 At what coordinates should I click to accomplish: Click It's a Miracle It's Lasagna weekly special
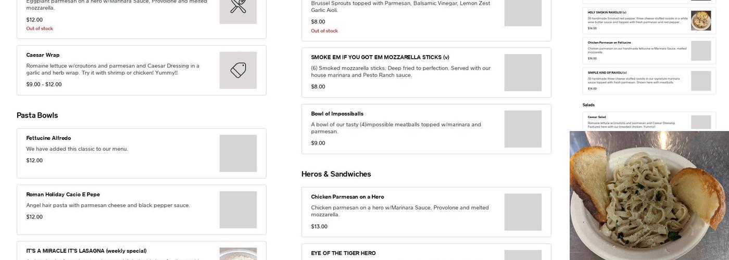pos(86,251)
